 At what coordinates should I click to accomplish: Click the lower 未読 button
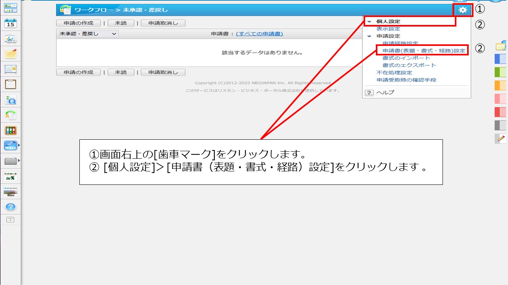(x=121, y=72)
